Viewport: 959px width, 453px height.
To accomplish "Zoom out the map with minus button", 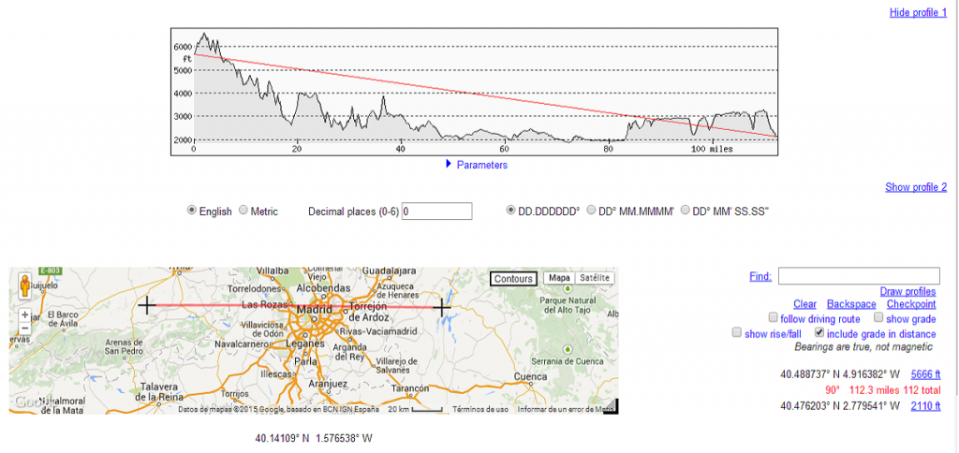I will pyautogui.click(x=23, y=329).
